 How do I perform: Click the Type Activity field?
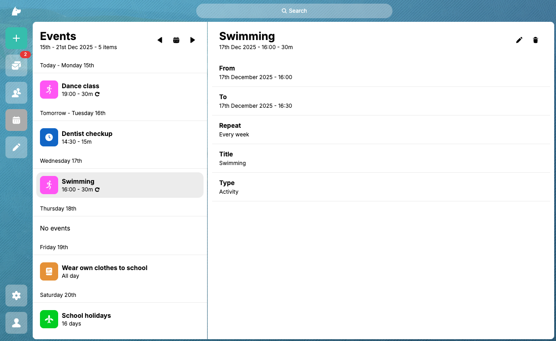click(x=381, y=187)
